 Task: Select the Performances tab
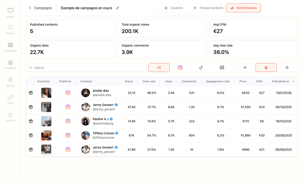click(243, 8)
